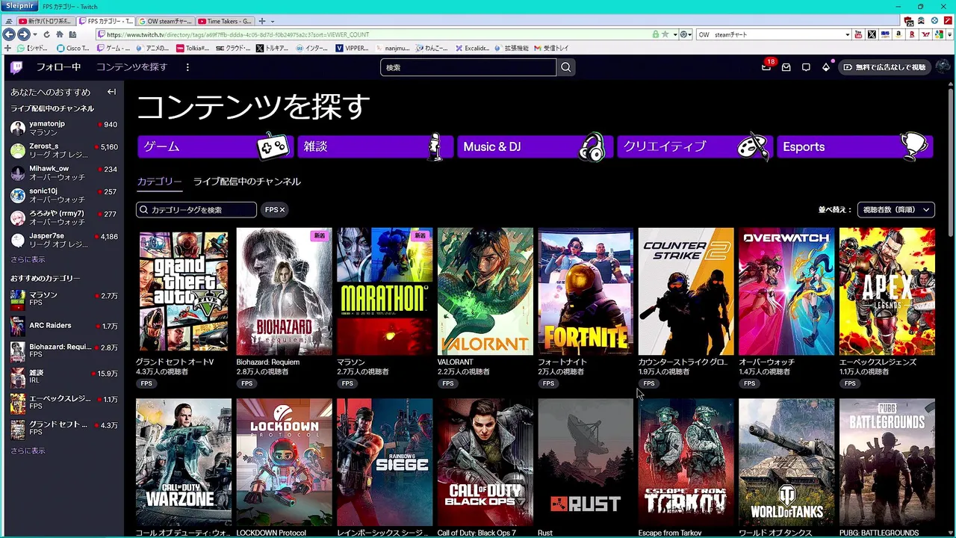Click 無料で広告なしで視聴 button

click(885, 67)
